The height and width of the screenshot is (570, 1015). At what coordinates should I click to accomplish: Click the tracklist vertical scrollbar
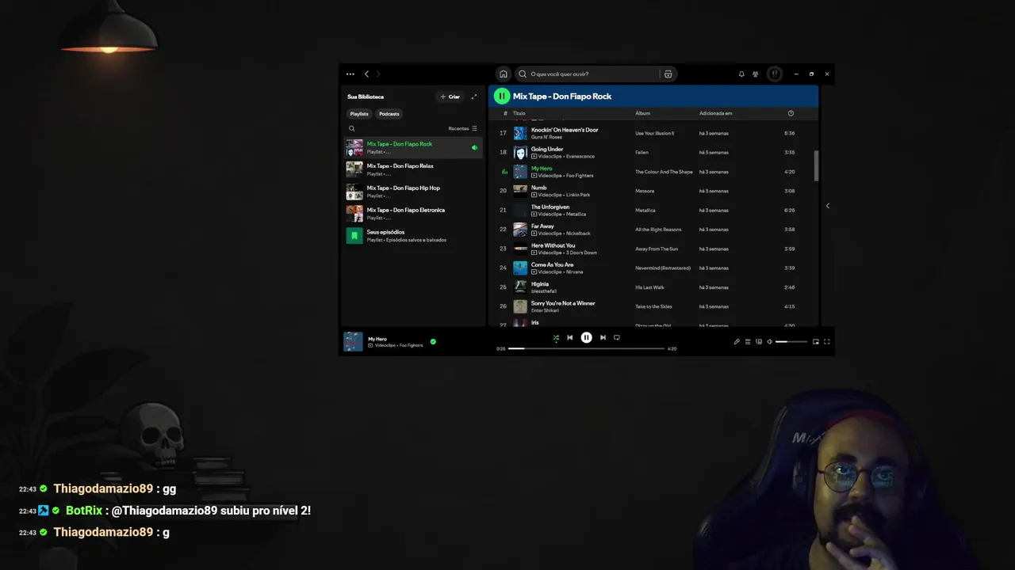coord(814,165)
